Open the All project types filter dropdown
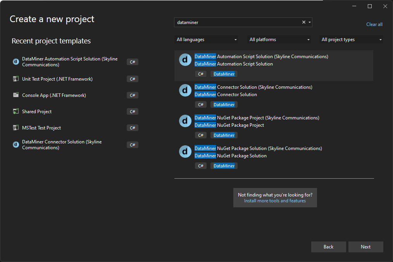Viewport: 393px width, 262px height. pyautogui.click(x=351, y=40)
